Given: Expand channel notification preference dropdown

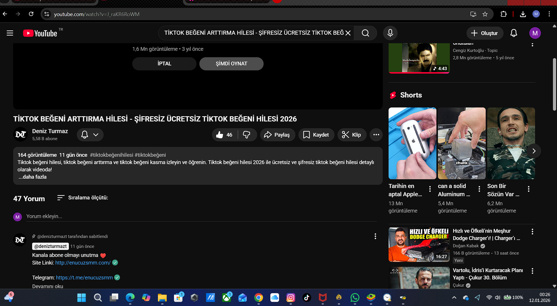Looking at the screenshot, I should (x=90, y=135).
